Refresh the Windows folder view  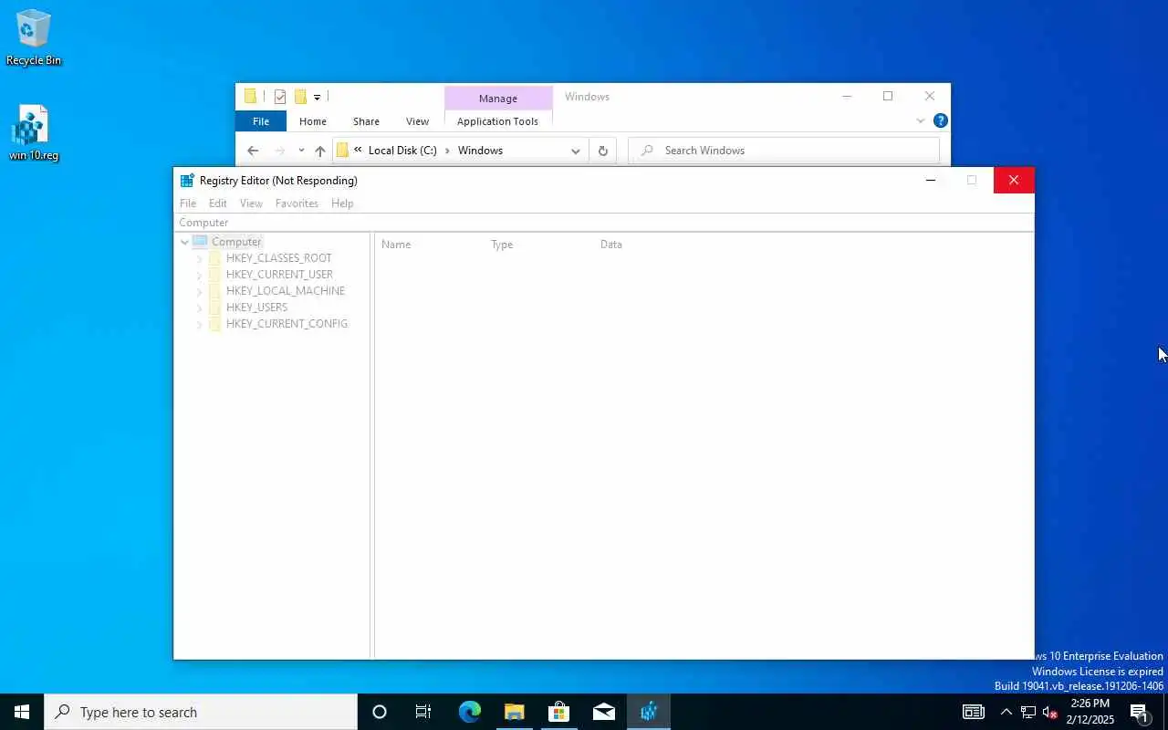click(602, 151)
